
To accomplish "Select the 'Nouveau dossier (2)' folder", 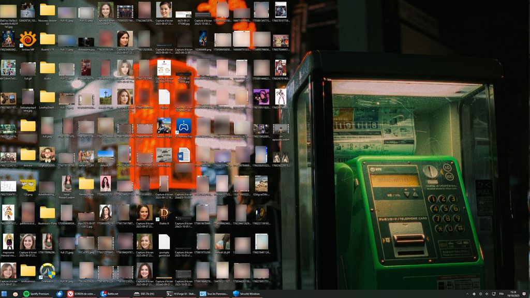I will (x=47, y=13).
